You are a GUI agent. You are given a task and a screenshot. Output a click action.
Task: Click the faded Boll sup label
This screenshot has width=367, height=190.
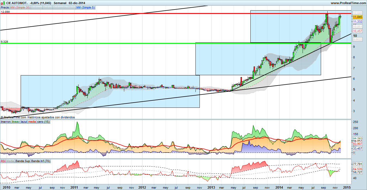point(36,8)
